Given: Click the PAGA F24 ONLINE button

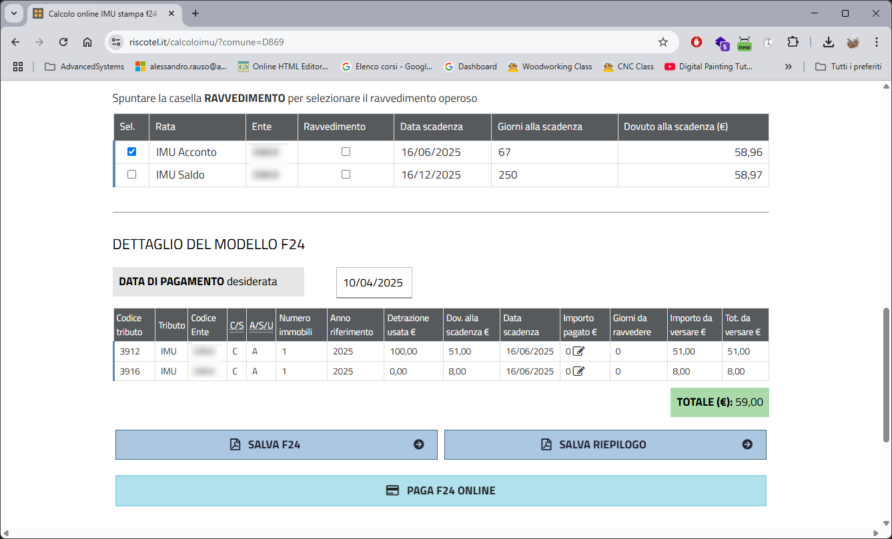Looking at the screenshot, I should pyautogui.click(x=441, y=490).
